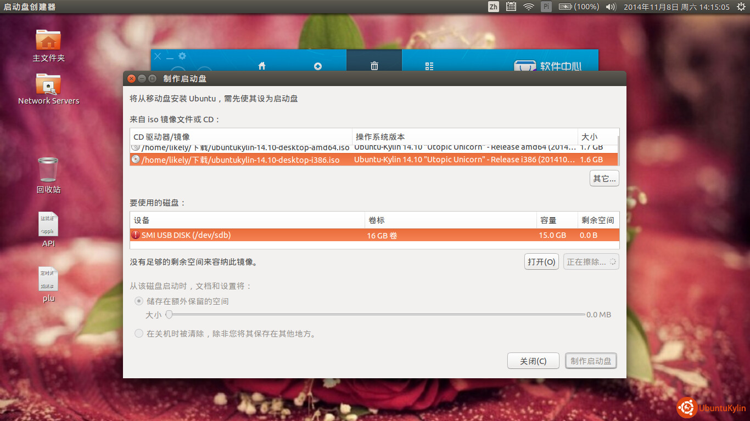Click the 大小 persistent storage slider
The width and height of the screenshot is (750, 421).
[x=377, y=315]
